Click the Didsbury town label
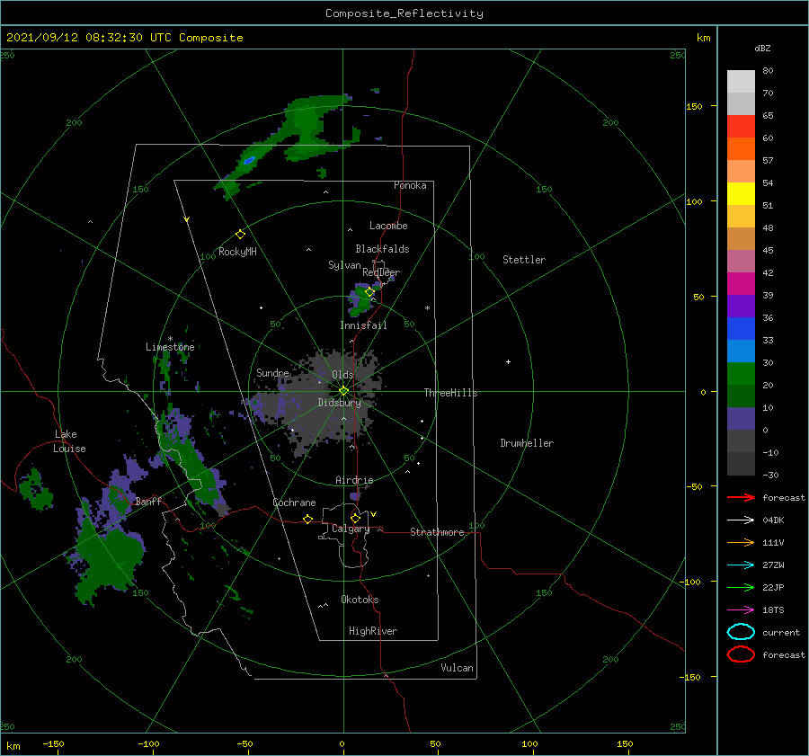Screen dimensions: 809x756 (339, 403)
